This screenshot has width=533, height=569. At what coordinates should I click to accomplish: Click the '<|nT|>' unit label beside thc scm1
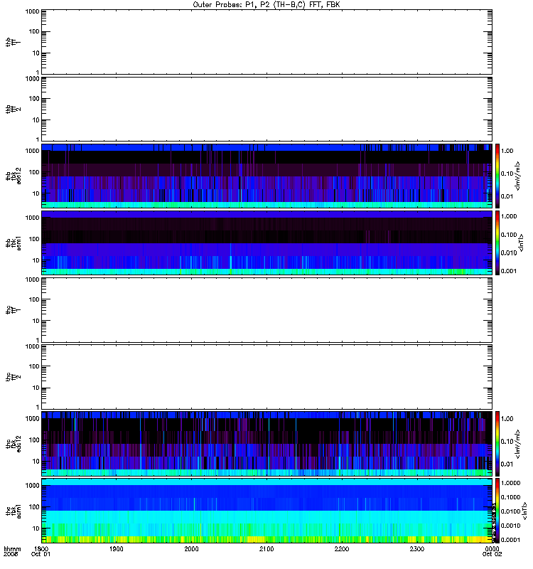524,511
